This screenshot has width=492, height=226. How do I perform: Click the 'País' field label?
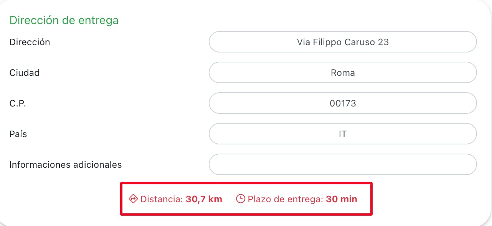(18, 134)
